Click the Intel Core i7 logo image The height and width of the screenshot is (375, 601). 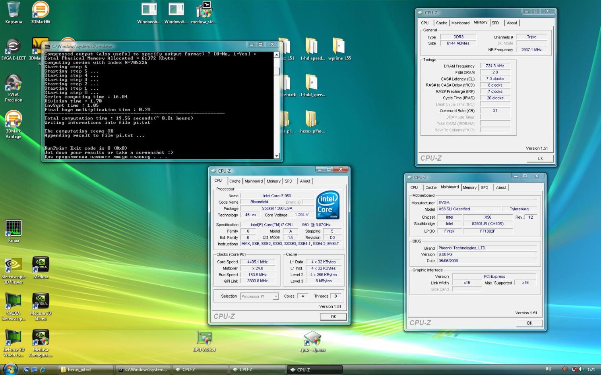pyautogui.click(x=328, y=205)
